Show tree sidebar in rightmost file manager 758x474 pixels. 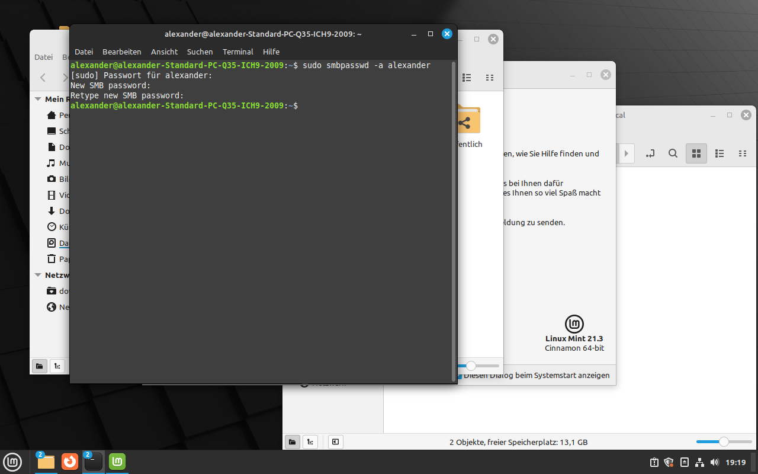pyautogui.click(x=310, y=442)
